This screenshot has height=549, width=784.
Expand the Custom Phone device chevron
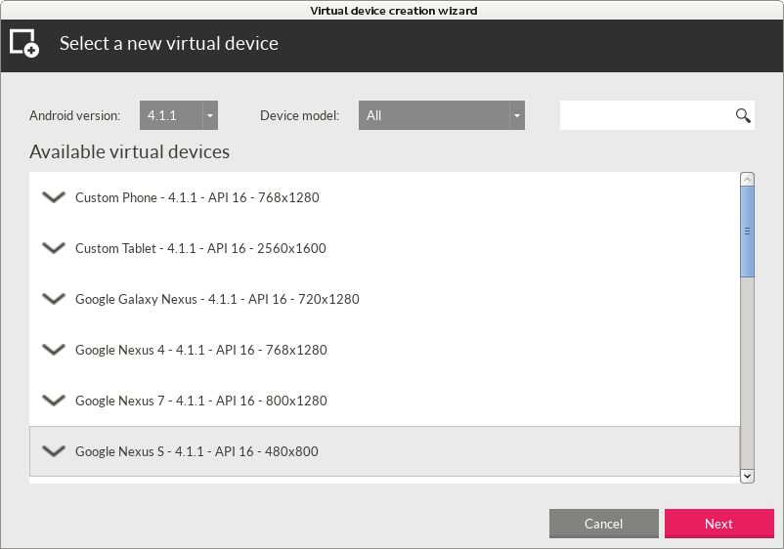54,197
